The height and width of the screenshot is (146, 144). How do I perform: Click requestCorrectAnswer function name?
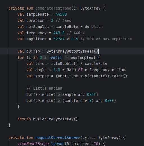tap(58, 138)
